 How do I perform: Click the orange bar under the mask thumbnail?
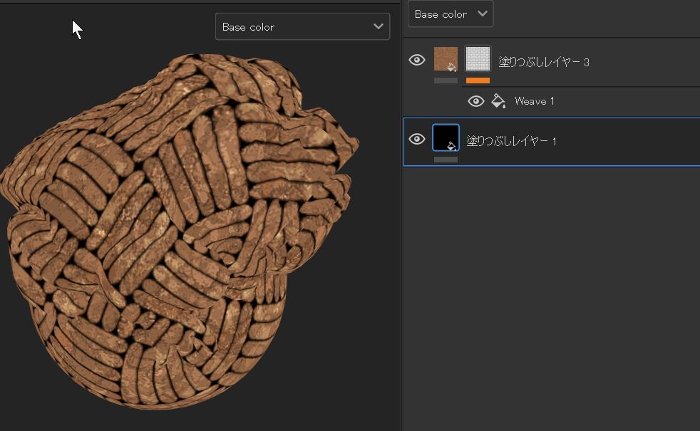pos(478,81)
